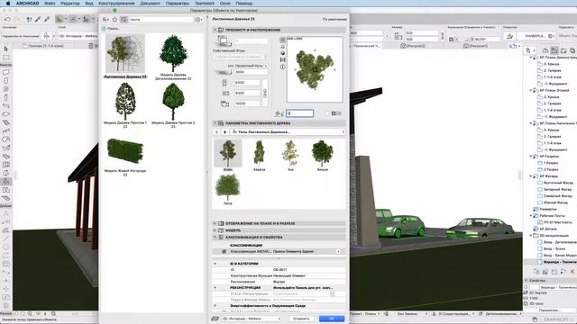Open the Редактор menu

pos(70,3)
